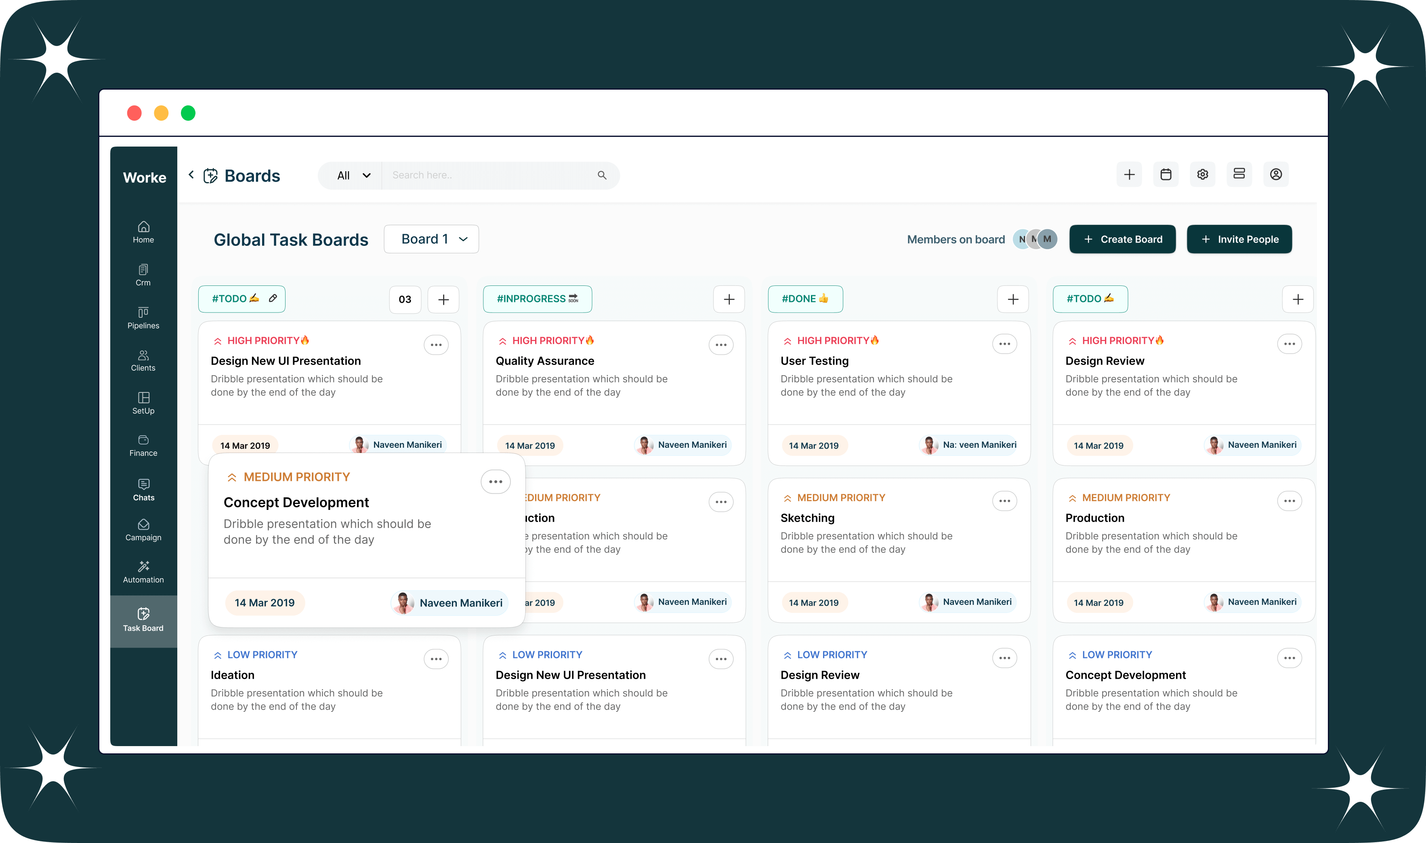Add a card to first #TODO column
Screen dimensions: 1426x843
coord(444,299)
